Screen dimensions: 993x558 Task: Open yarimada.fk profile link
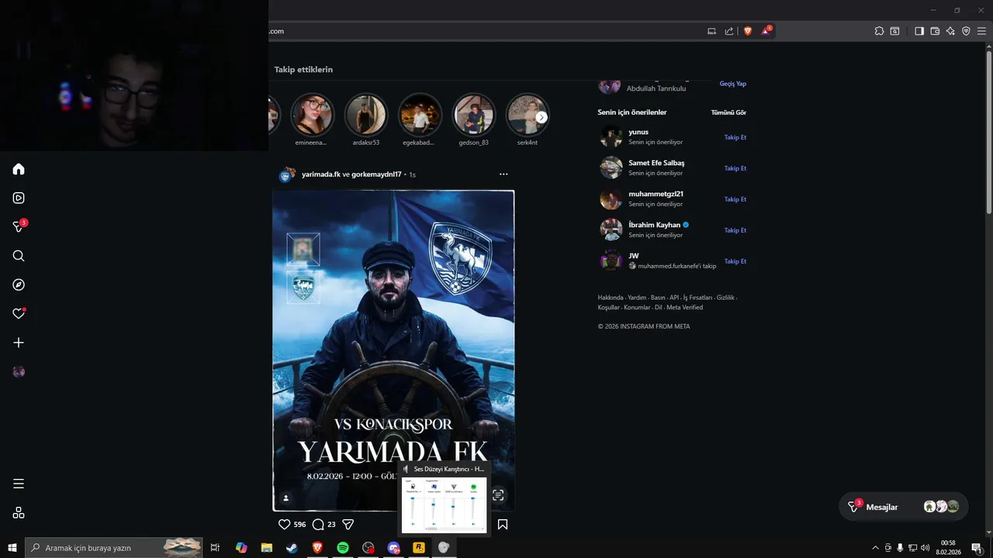(321, 174)
